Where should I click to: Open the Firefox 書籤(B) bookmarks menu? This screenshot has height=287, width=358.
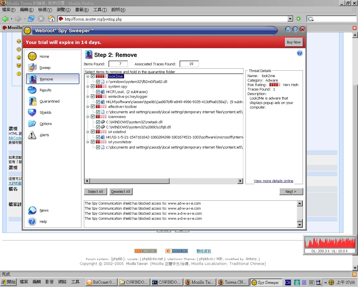pos(82,10)
